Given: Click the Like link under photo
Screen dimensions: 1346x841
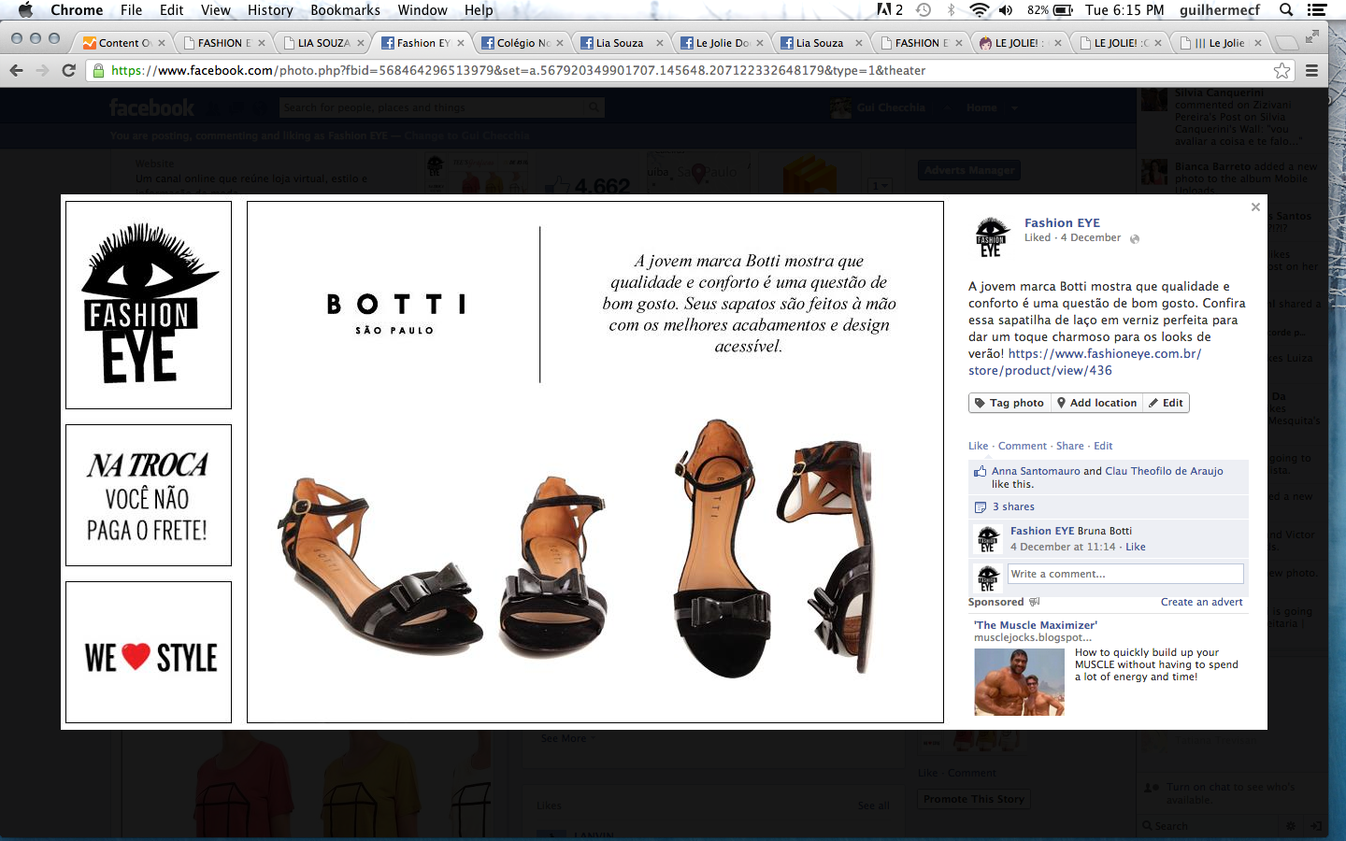Looking at the screenshot, I should 978,446.
